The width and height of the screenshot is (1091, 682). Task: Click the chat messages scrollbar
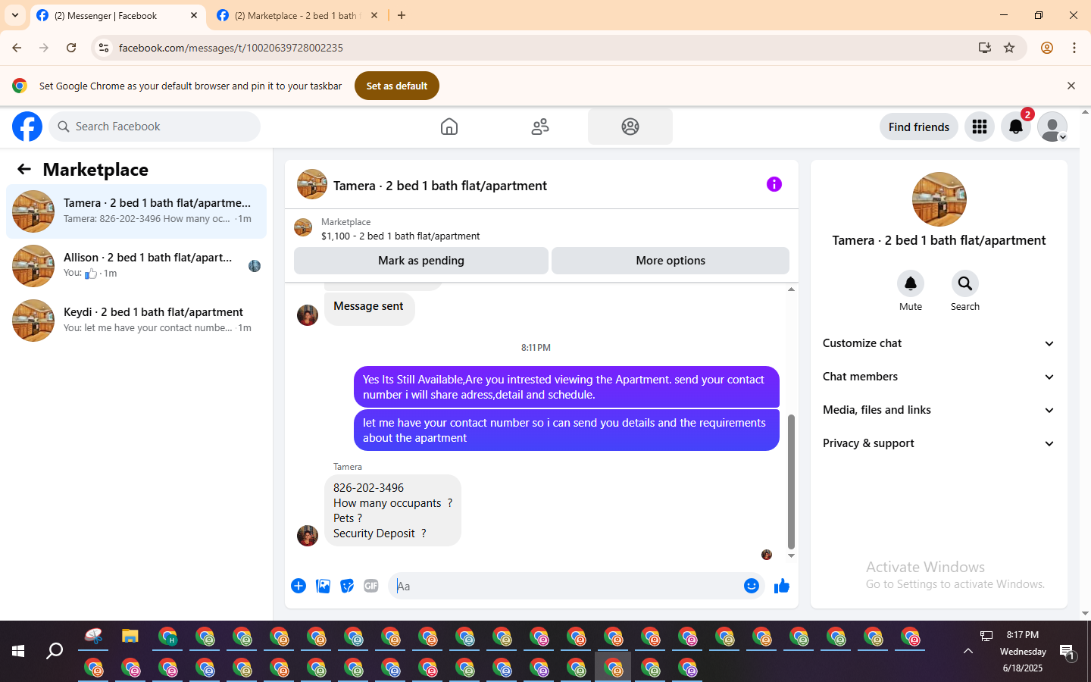(791, 481)
